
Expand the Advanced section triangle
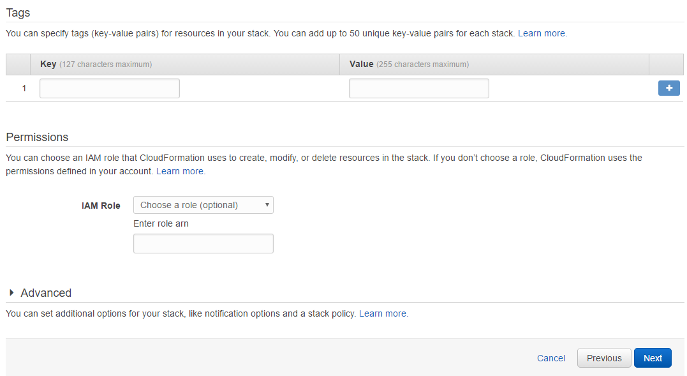pyautogui.click(x=12, y=292)
